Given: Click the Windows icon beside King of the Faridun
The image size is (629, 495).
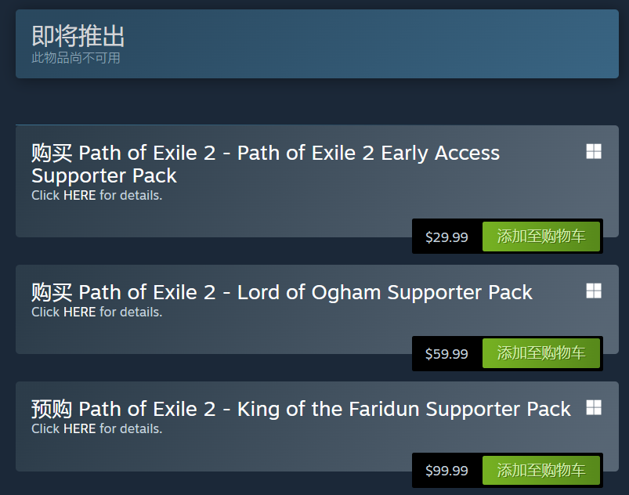Looking at the screenshot, I should click(594, 407).
